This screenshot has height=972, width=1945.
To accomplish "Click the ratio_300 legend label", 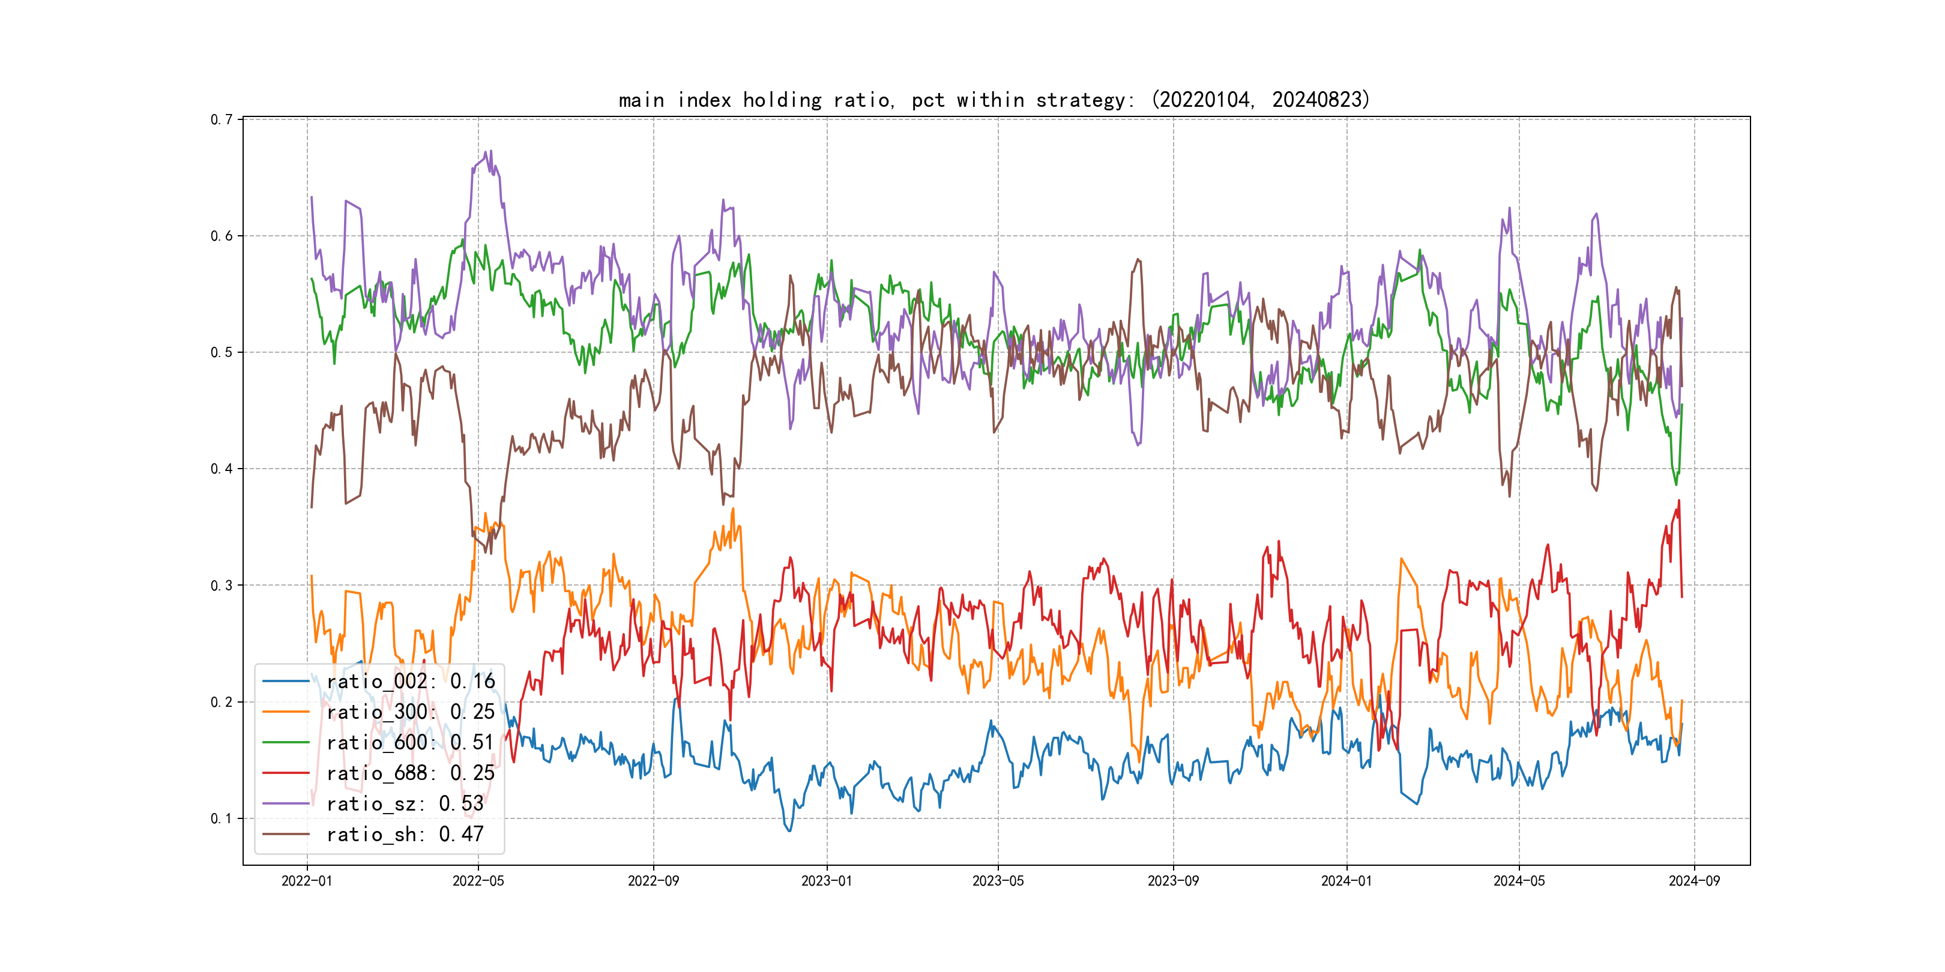I will [410, 712].
